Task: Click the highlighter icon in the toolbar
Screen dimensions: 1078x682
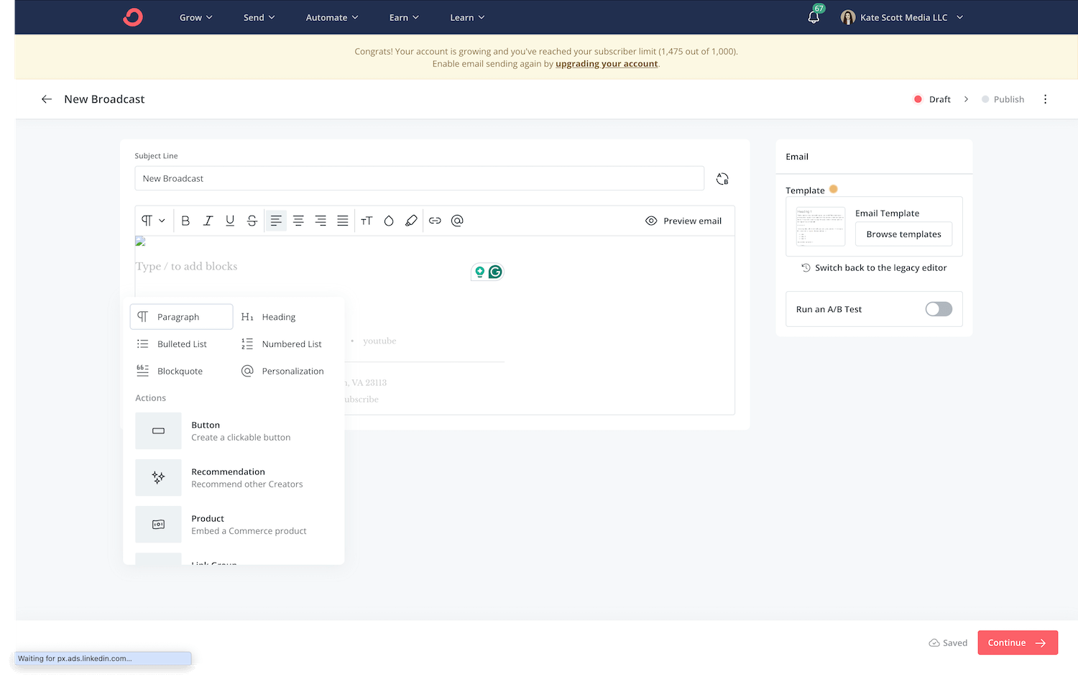Action: click(411, 221)
